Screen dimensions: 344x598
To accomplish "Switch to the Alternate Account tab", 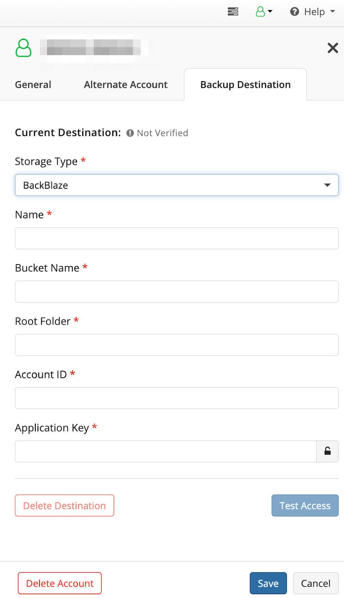I will 126,84.
